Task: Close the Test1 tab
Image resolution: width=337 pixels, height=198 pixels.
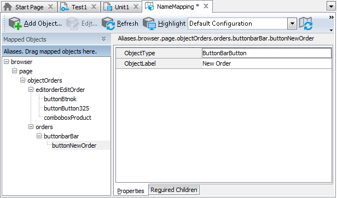Action: tap(94, 7)
